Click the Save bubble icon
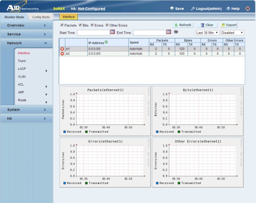The image size is (256, 203). (172, 8)
